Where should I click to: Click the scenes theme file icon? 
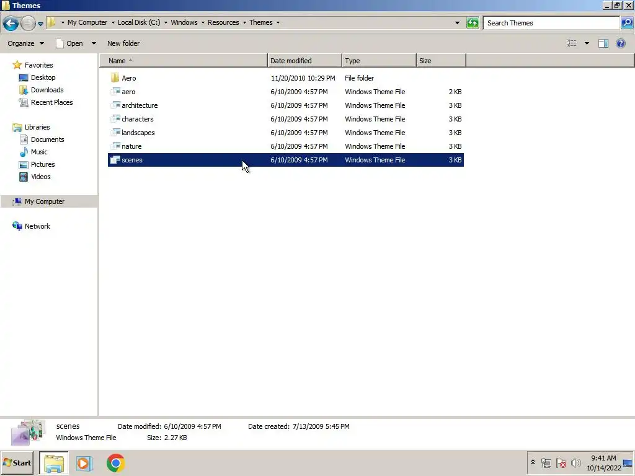pyautogui.click(x=115, y=160)
